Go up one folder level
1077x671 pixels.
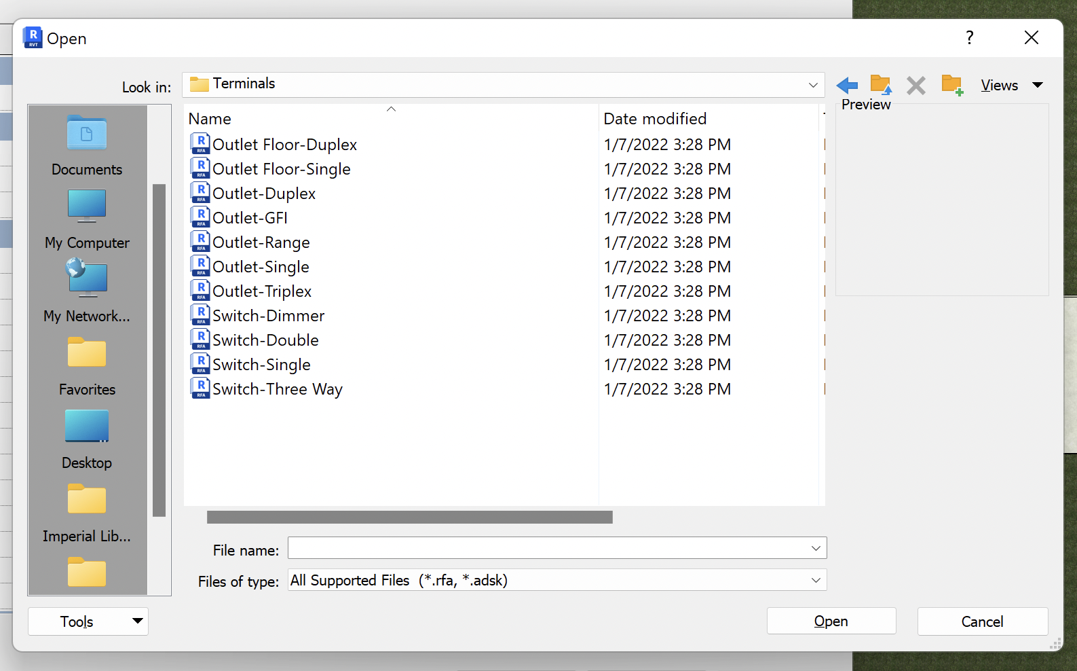pyautogui.click(x=881, y=85)
